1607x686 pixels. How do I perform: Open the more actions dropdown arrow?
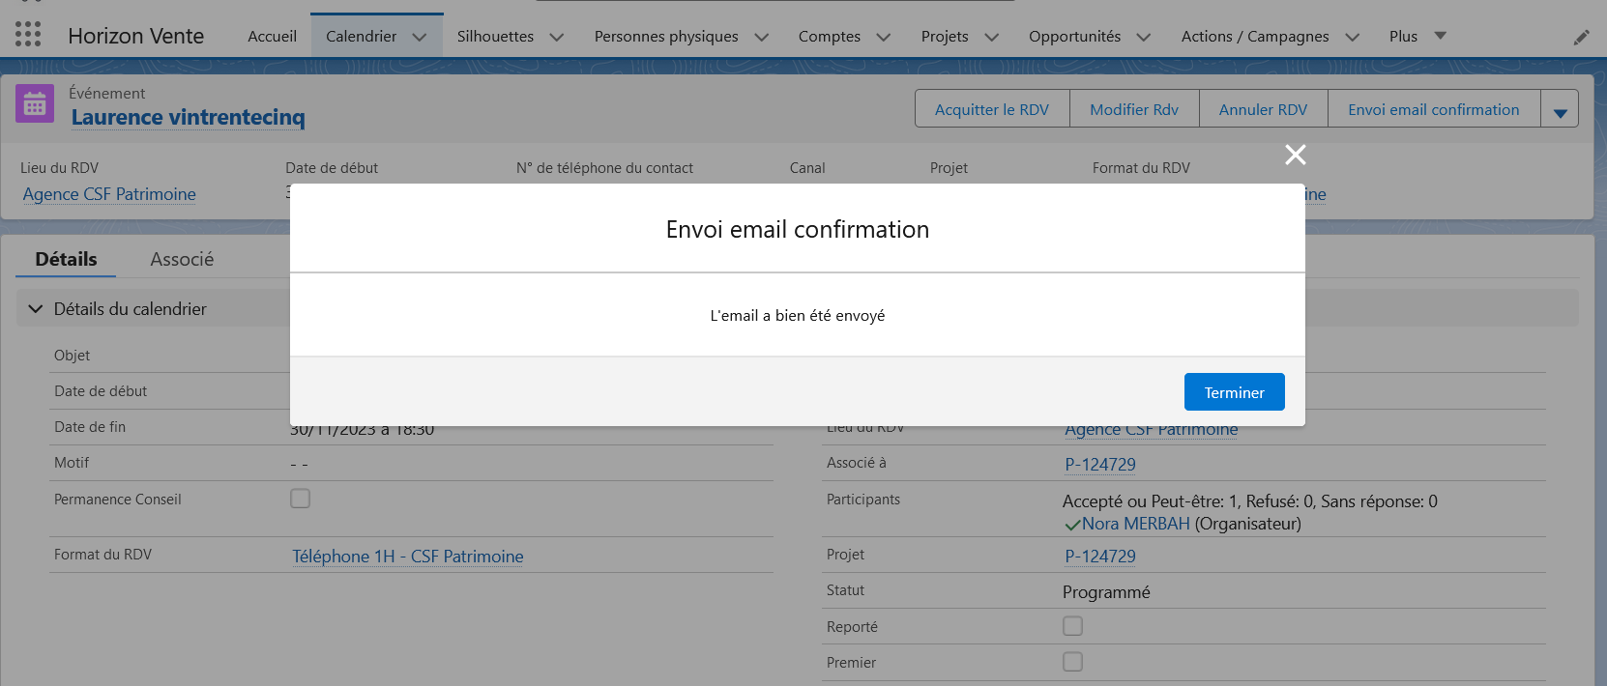(x=1559, y=110)
